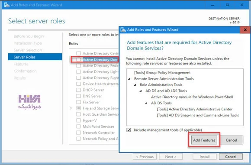
Task: Cancel the required features dialog
Action: point(232,140)
